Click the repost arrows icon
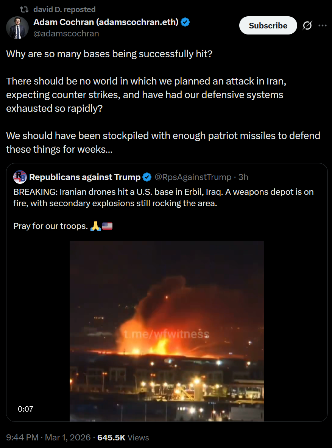The image size is (332, 448). (24, 9)
